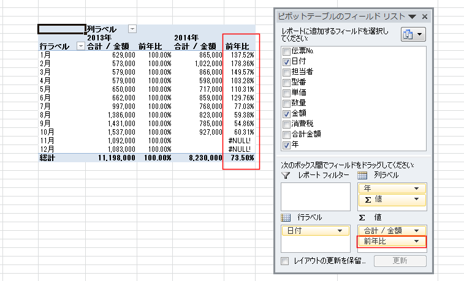This screenshot has width=464, height=281.
Task: Select the #NULL! cell in the 11月 row
Action: coord(240,141)
